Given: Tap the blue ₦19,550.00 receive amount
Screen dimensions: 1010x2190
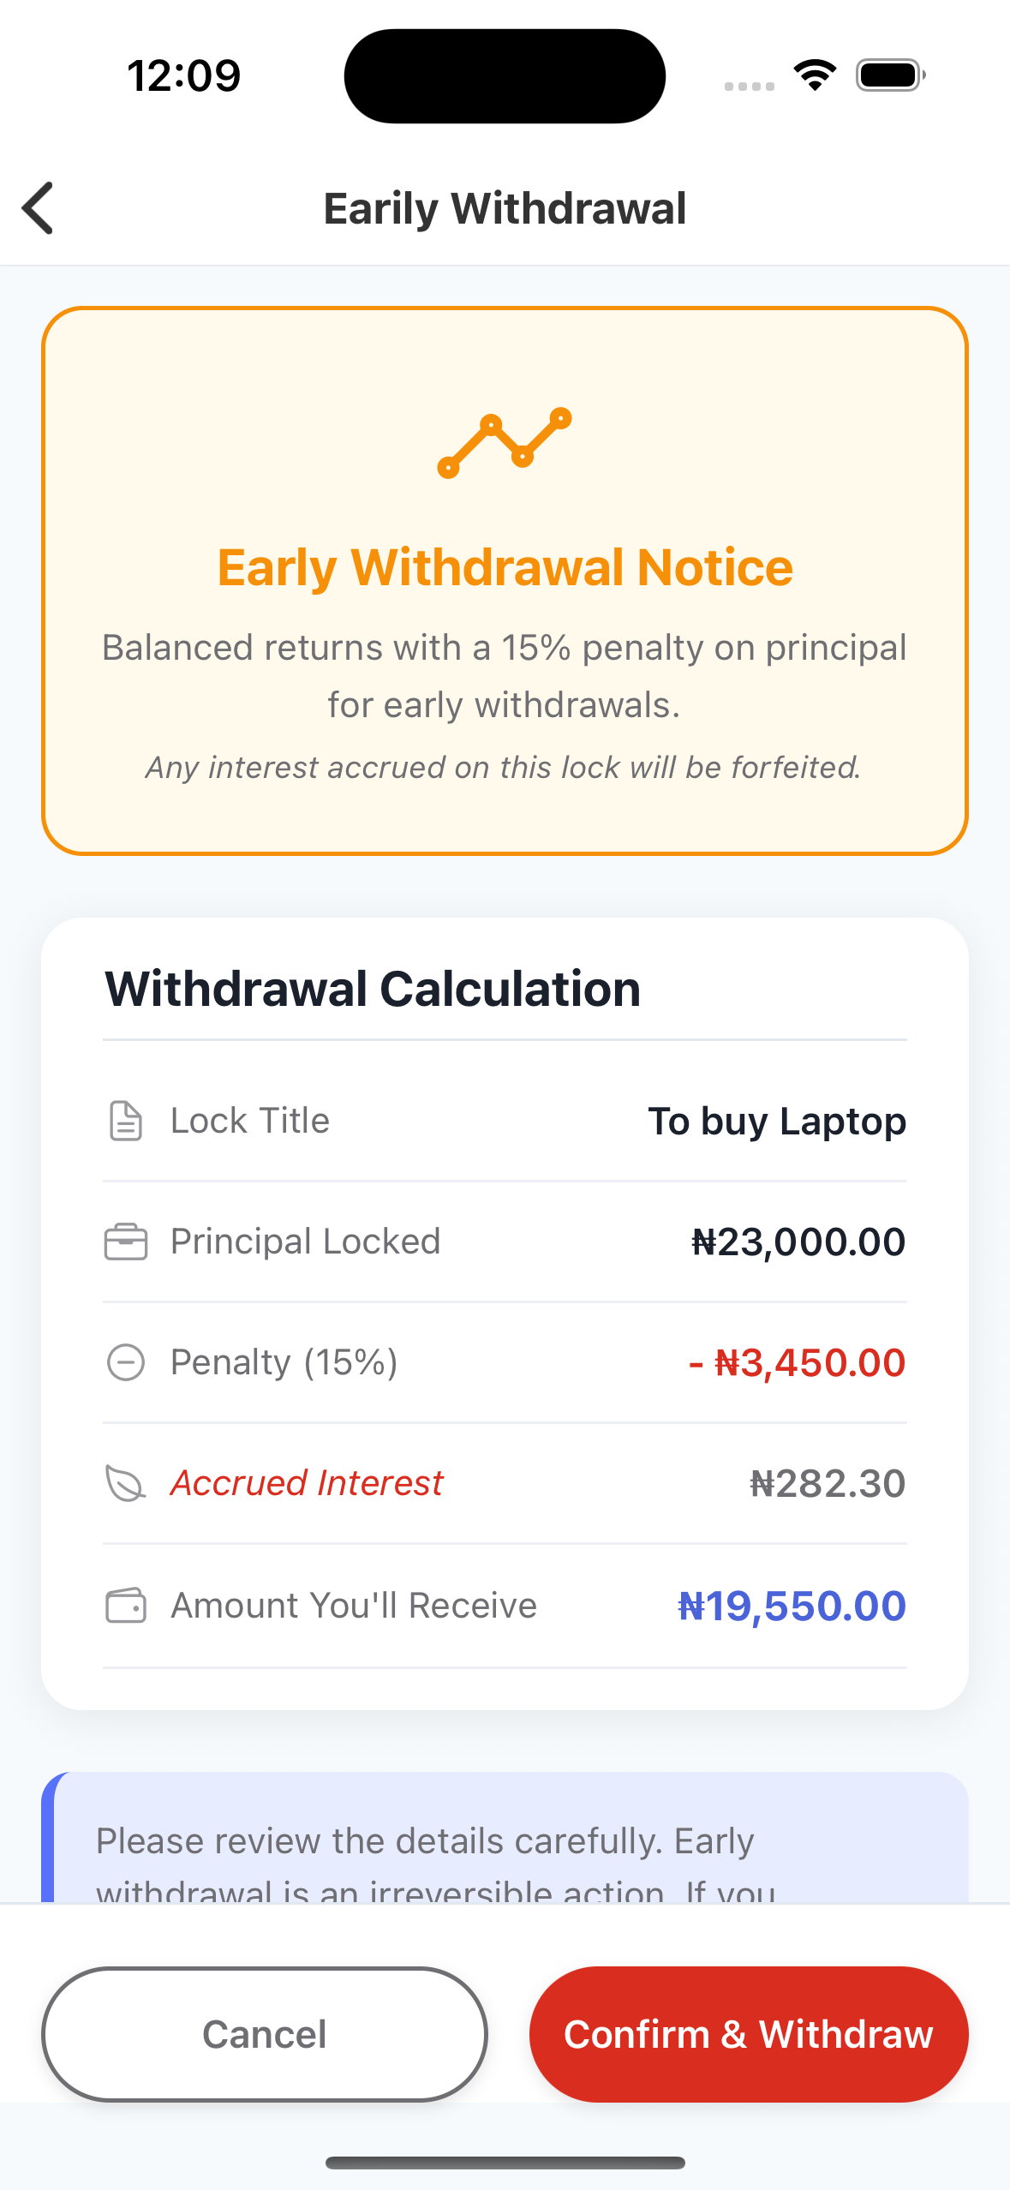Looking at the screenshot, I should pos(792,1606).
